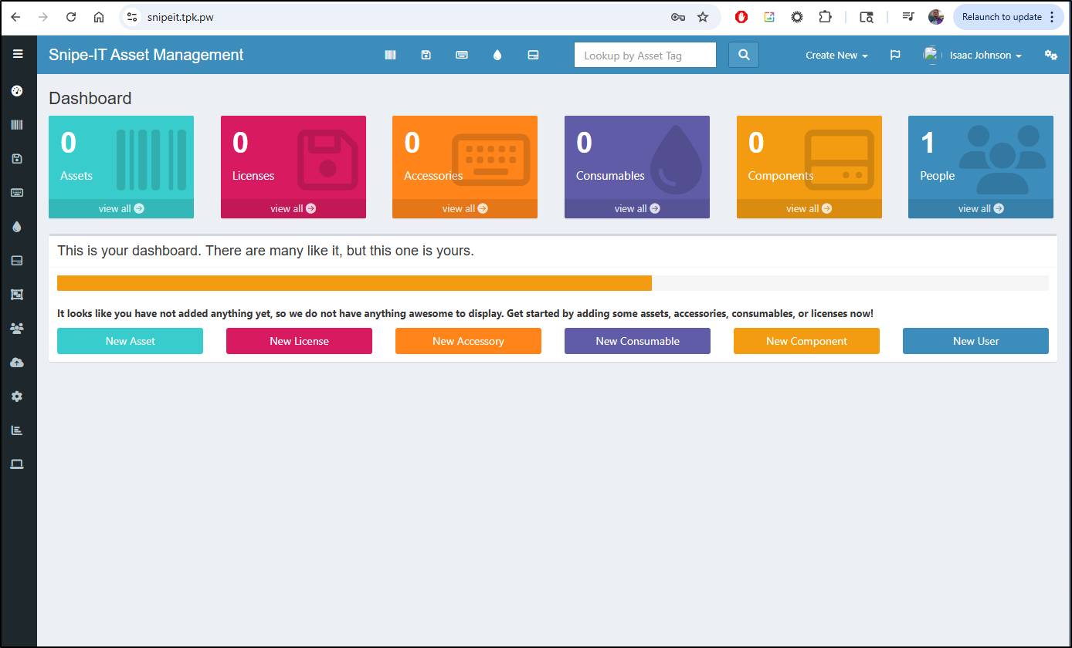Click view all under Licenses tile
The width and height of the screenshot is (1072, 648).
coord(293,208)
